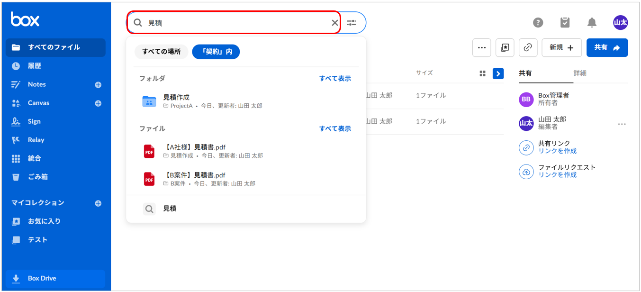Open search filter options icon

(x=352, y=23)
